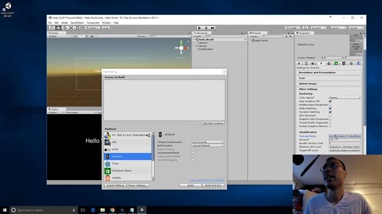Open the Layout dropdown in toolbar
Screen dimensions: 382x214
point(356,28)
